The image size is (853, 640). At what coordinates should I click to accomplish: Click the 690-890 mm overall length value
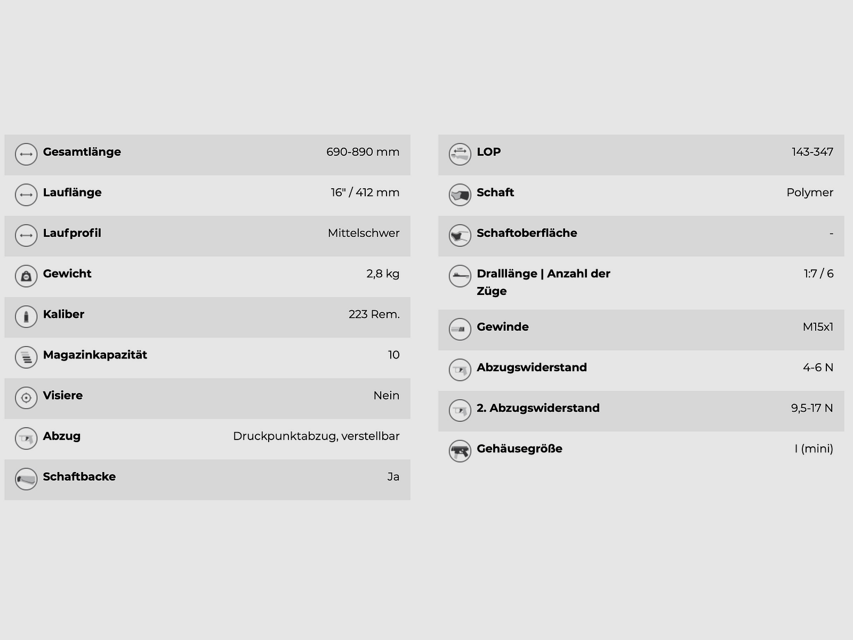[x=363, y=152]
